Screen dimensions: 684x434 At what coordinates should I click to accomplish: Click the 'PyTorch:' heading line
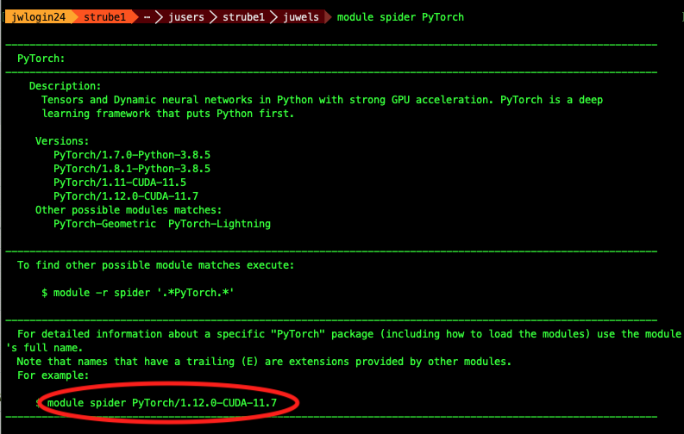point(41,59)
